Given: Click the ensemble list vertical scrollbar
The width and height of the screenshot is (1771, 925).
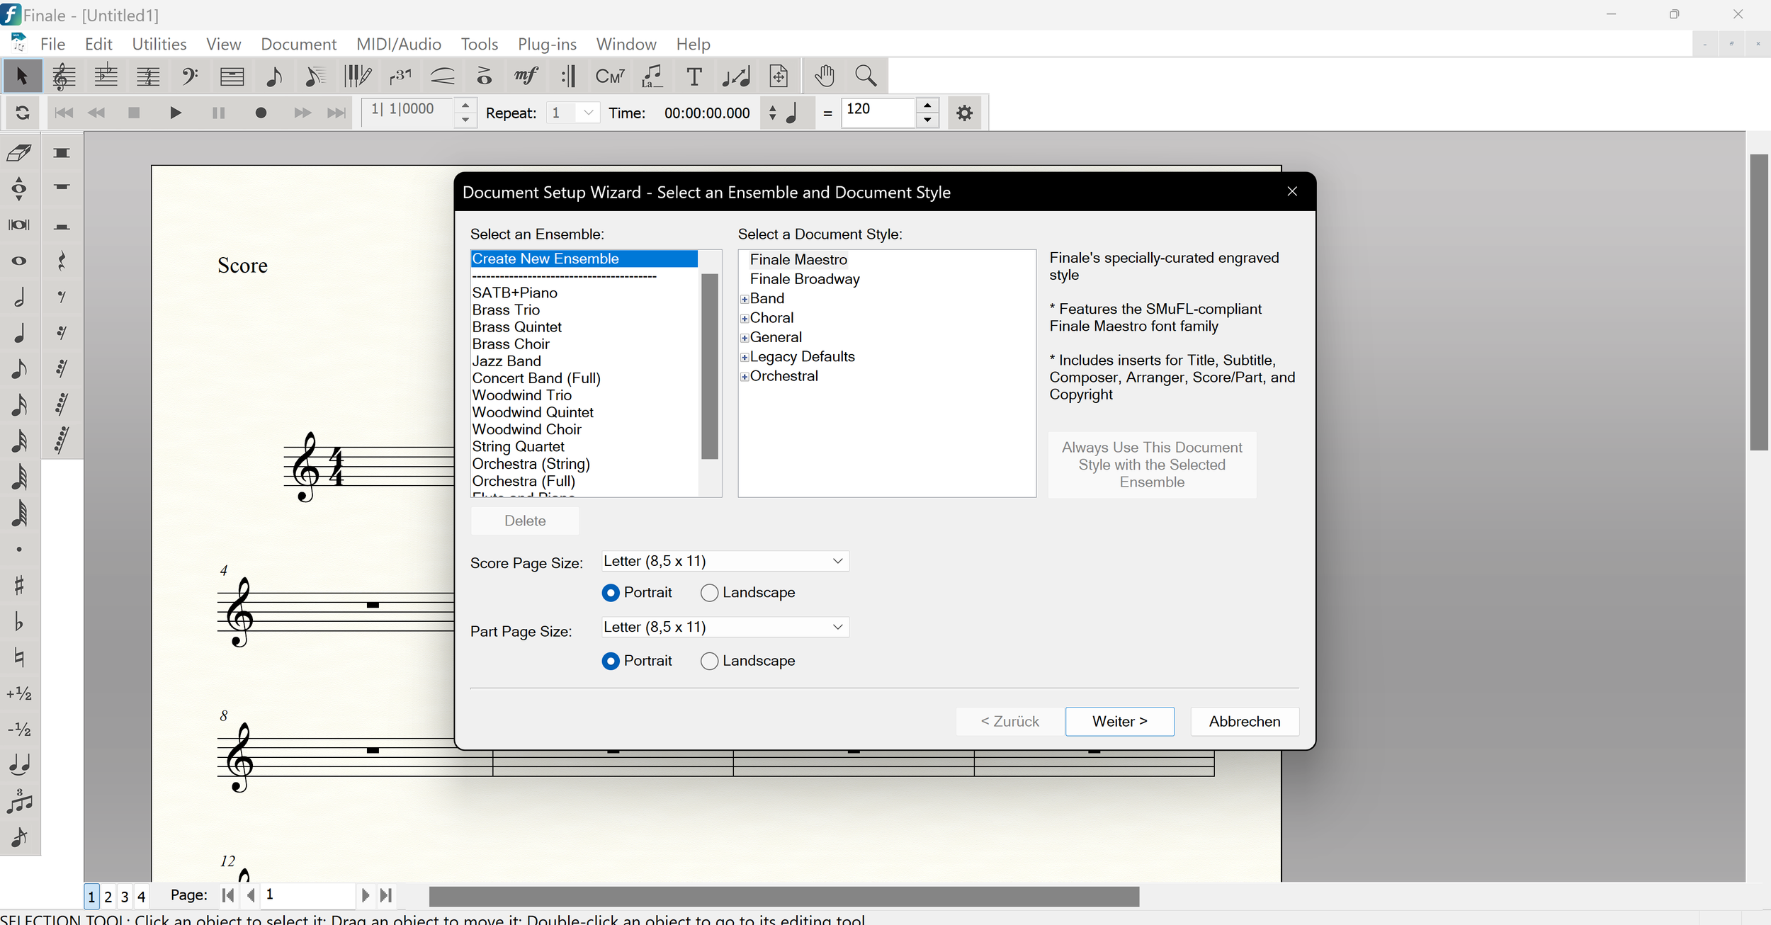Looking at the screenshot, I should pyautogui.click(x=710, y=366).
